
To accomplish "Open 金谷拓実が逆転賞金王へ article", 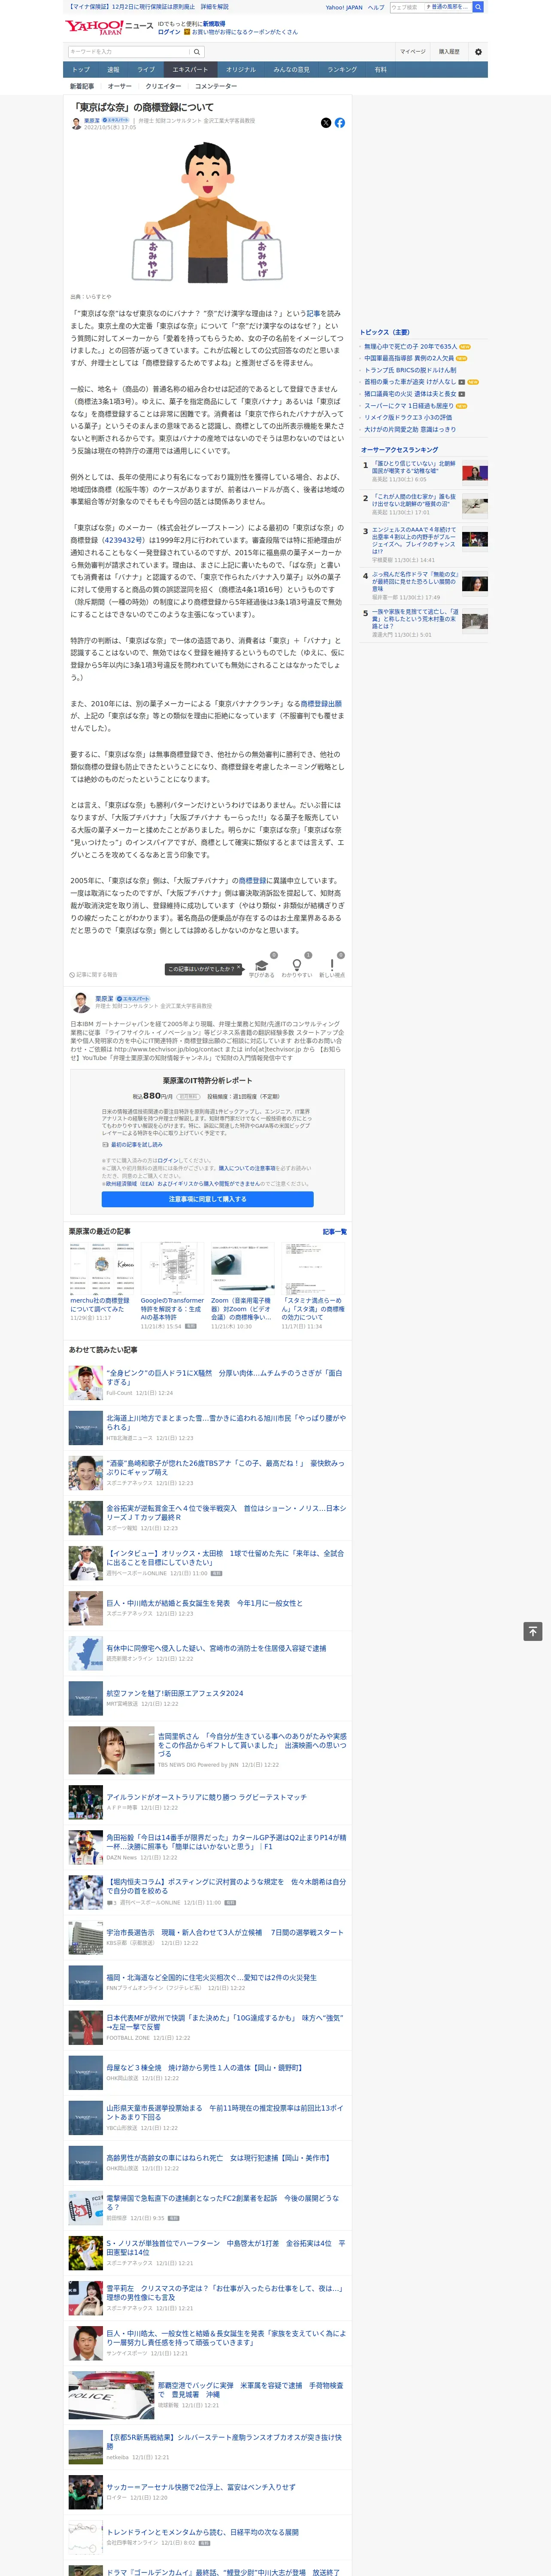I will coord(226,1513).
